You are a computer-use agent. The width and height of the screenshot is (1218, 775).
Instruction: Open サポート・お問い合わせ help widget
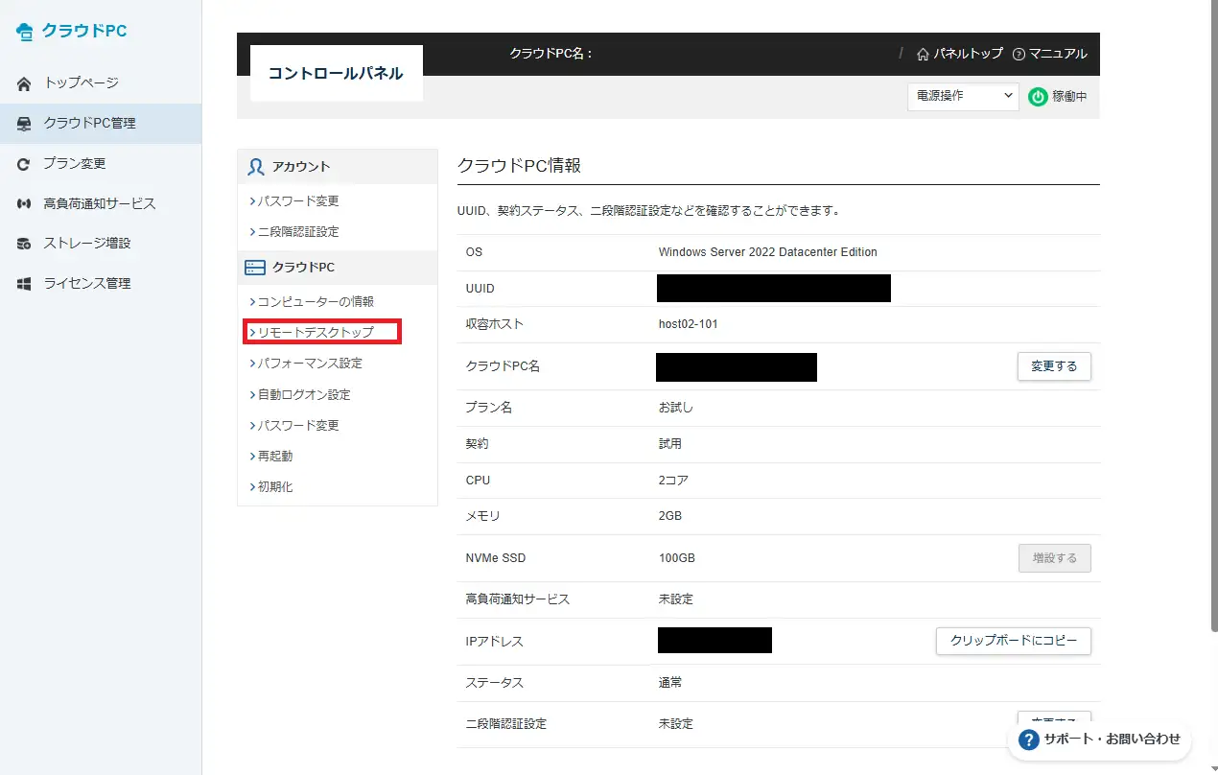click(1099, 740)
